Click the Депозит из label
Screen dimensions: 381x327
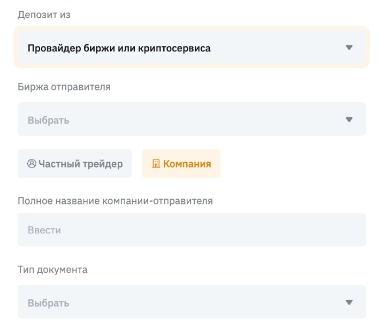[44, 15]
